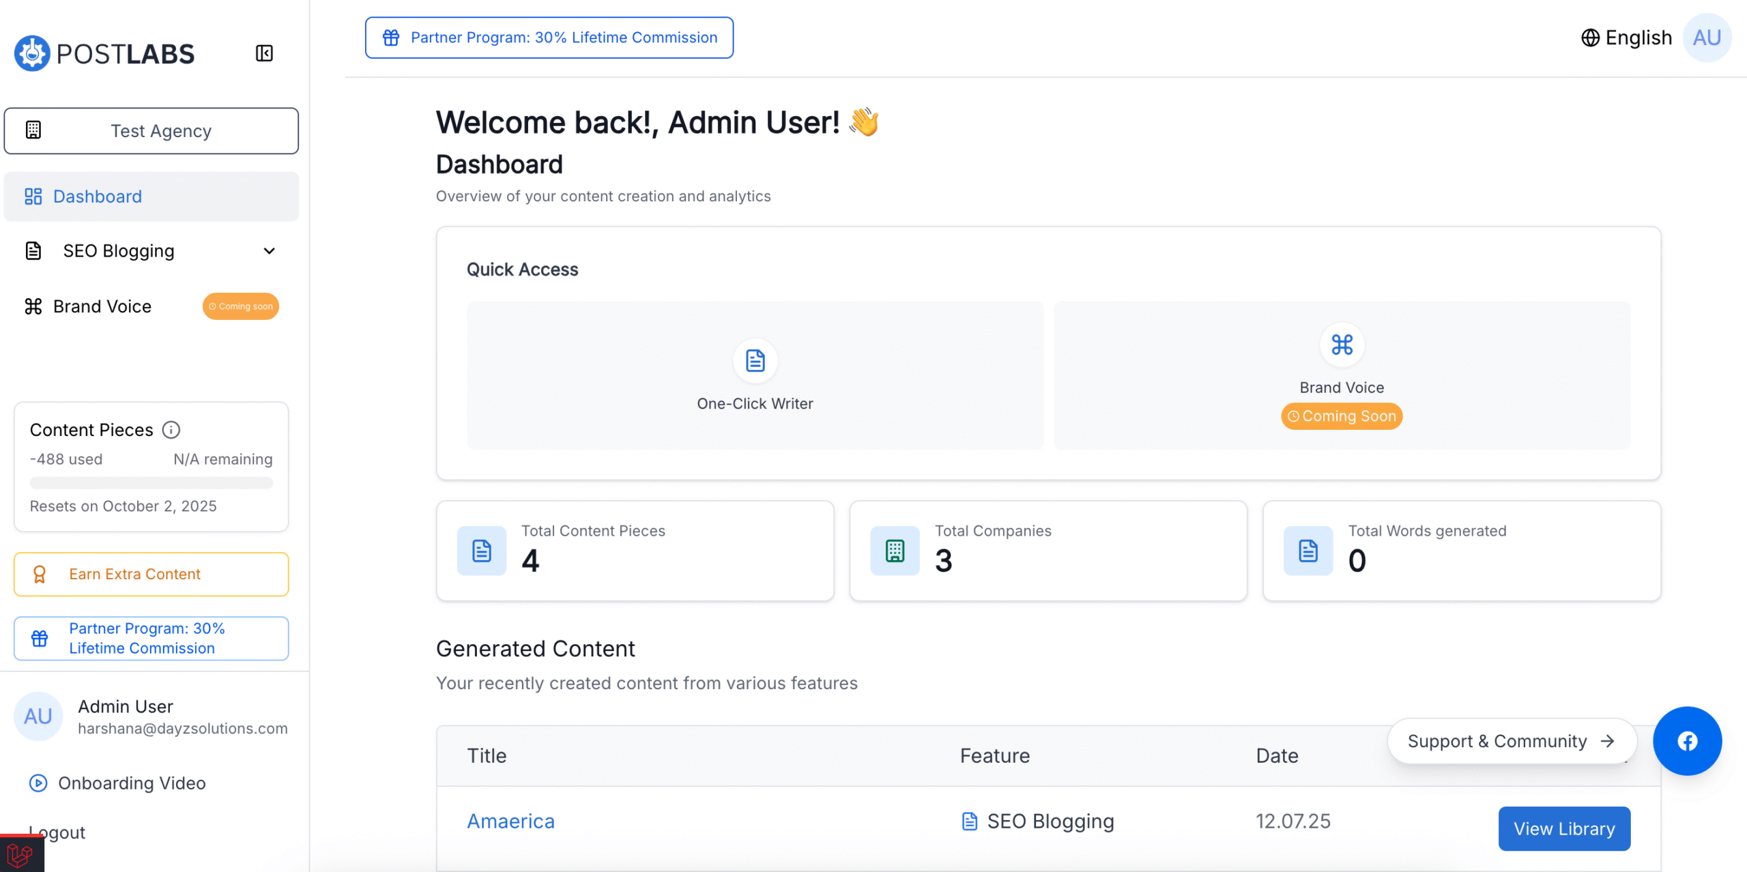1747x872 pixels.
Task: Open the Amaerica content link
Action: click(x=510, y=821)
